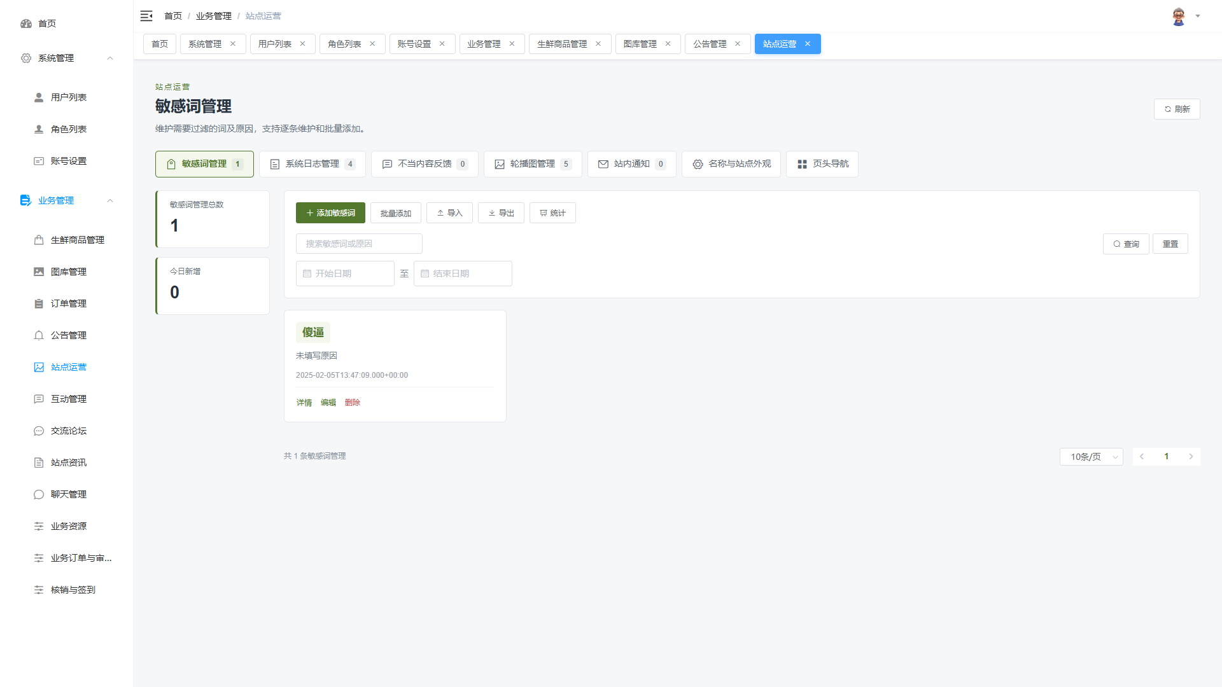Collapse the 业务管理 sidebar group
The image size is (1222, 687).
tap(110, 200)
